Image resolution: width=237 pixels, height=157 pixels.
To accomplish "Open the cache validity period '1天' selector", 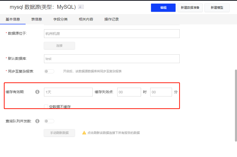I will pyautogui.click(x=68, y=92).
